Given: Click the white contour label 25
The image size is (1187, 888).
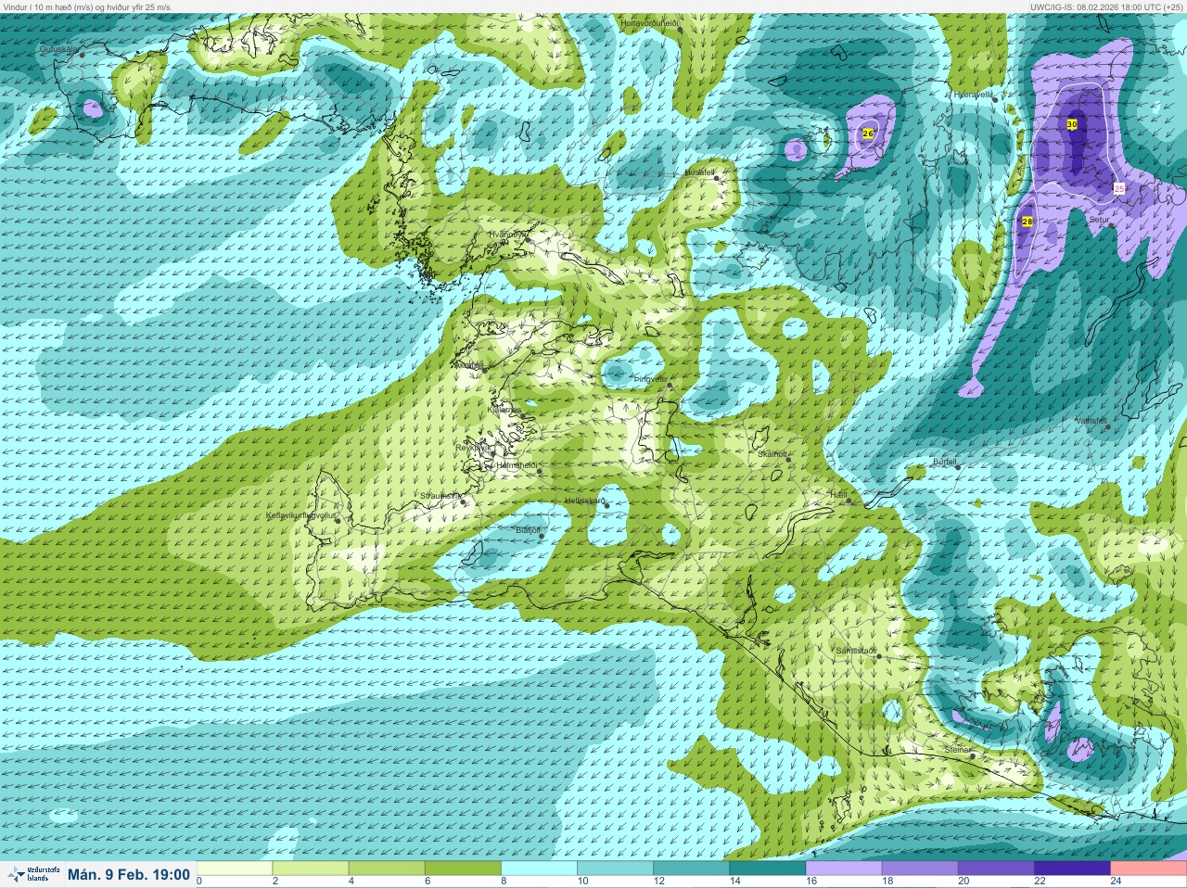Looking at the screenshot, I should click(x=1119, y=188).
